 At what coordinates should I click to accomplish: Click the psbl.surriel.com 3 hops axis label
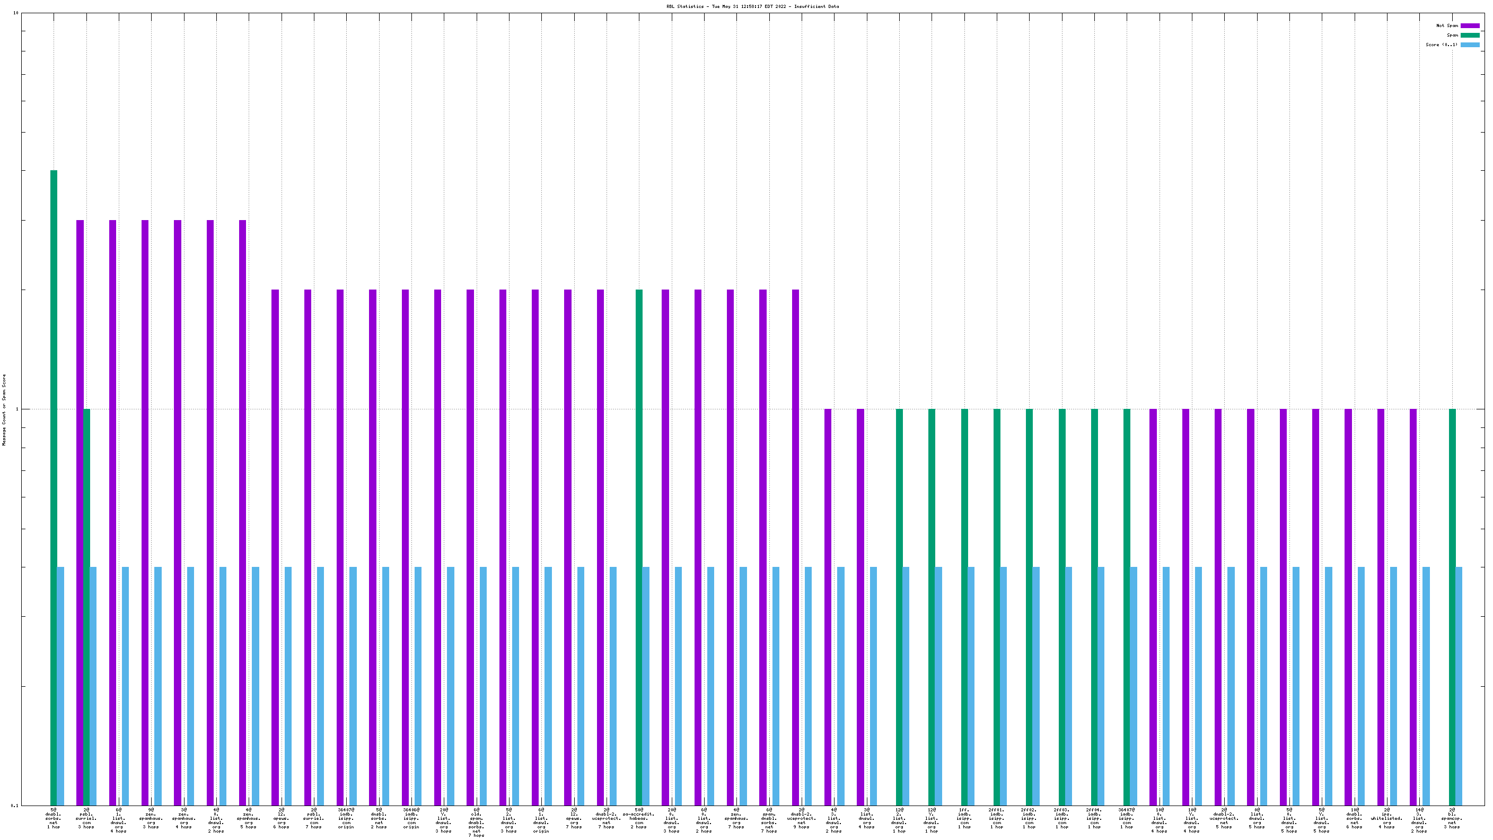(x=86, y=818)
